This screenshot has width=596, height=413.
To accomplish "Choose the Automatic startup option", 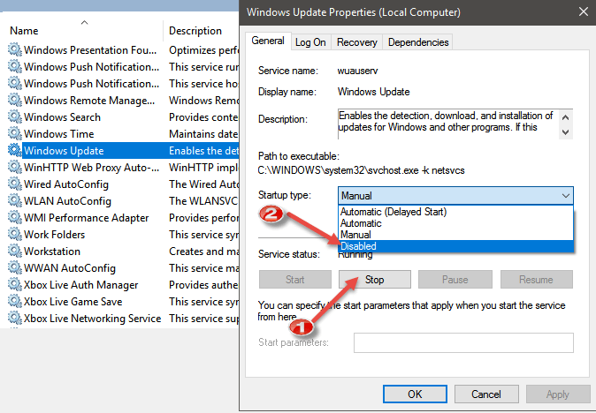I will [x=455, y=223].
